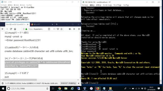This screenshot has height=91, width=163.
Task: Open the page actions three-dot menu
Action: (x=54, y=29)
